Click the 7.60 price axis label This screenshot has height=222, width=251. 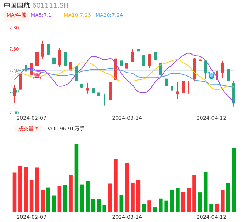click(x=14, y=49)
